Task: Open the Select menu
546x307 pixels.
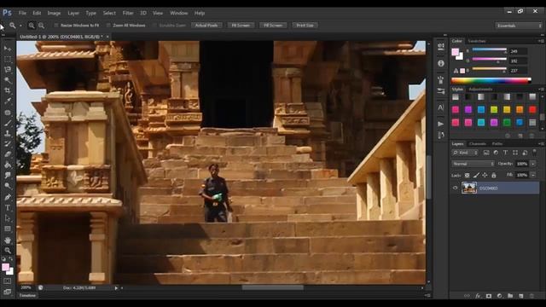Action: click(109, 13)
